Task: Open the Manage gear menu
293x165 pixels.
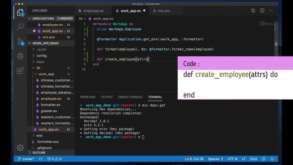Action: [x=20, y=148]
